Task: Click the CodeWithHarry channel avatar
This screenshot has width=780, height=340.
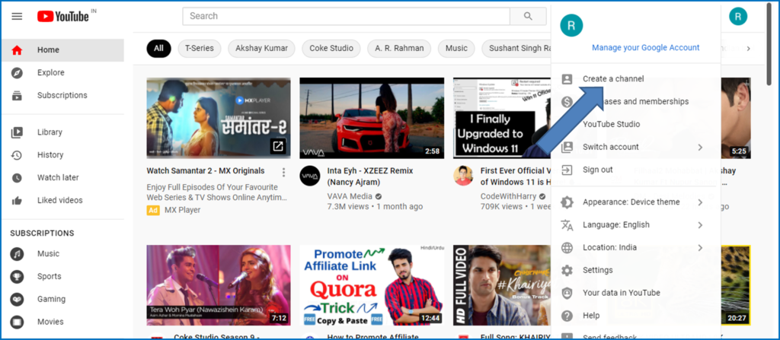Action: 463,176
